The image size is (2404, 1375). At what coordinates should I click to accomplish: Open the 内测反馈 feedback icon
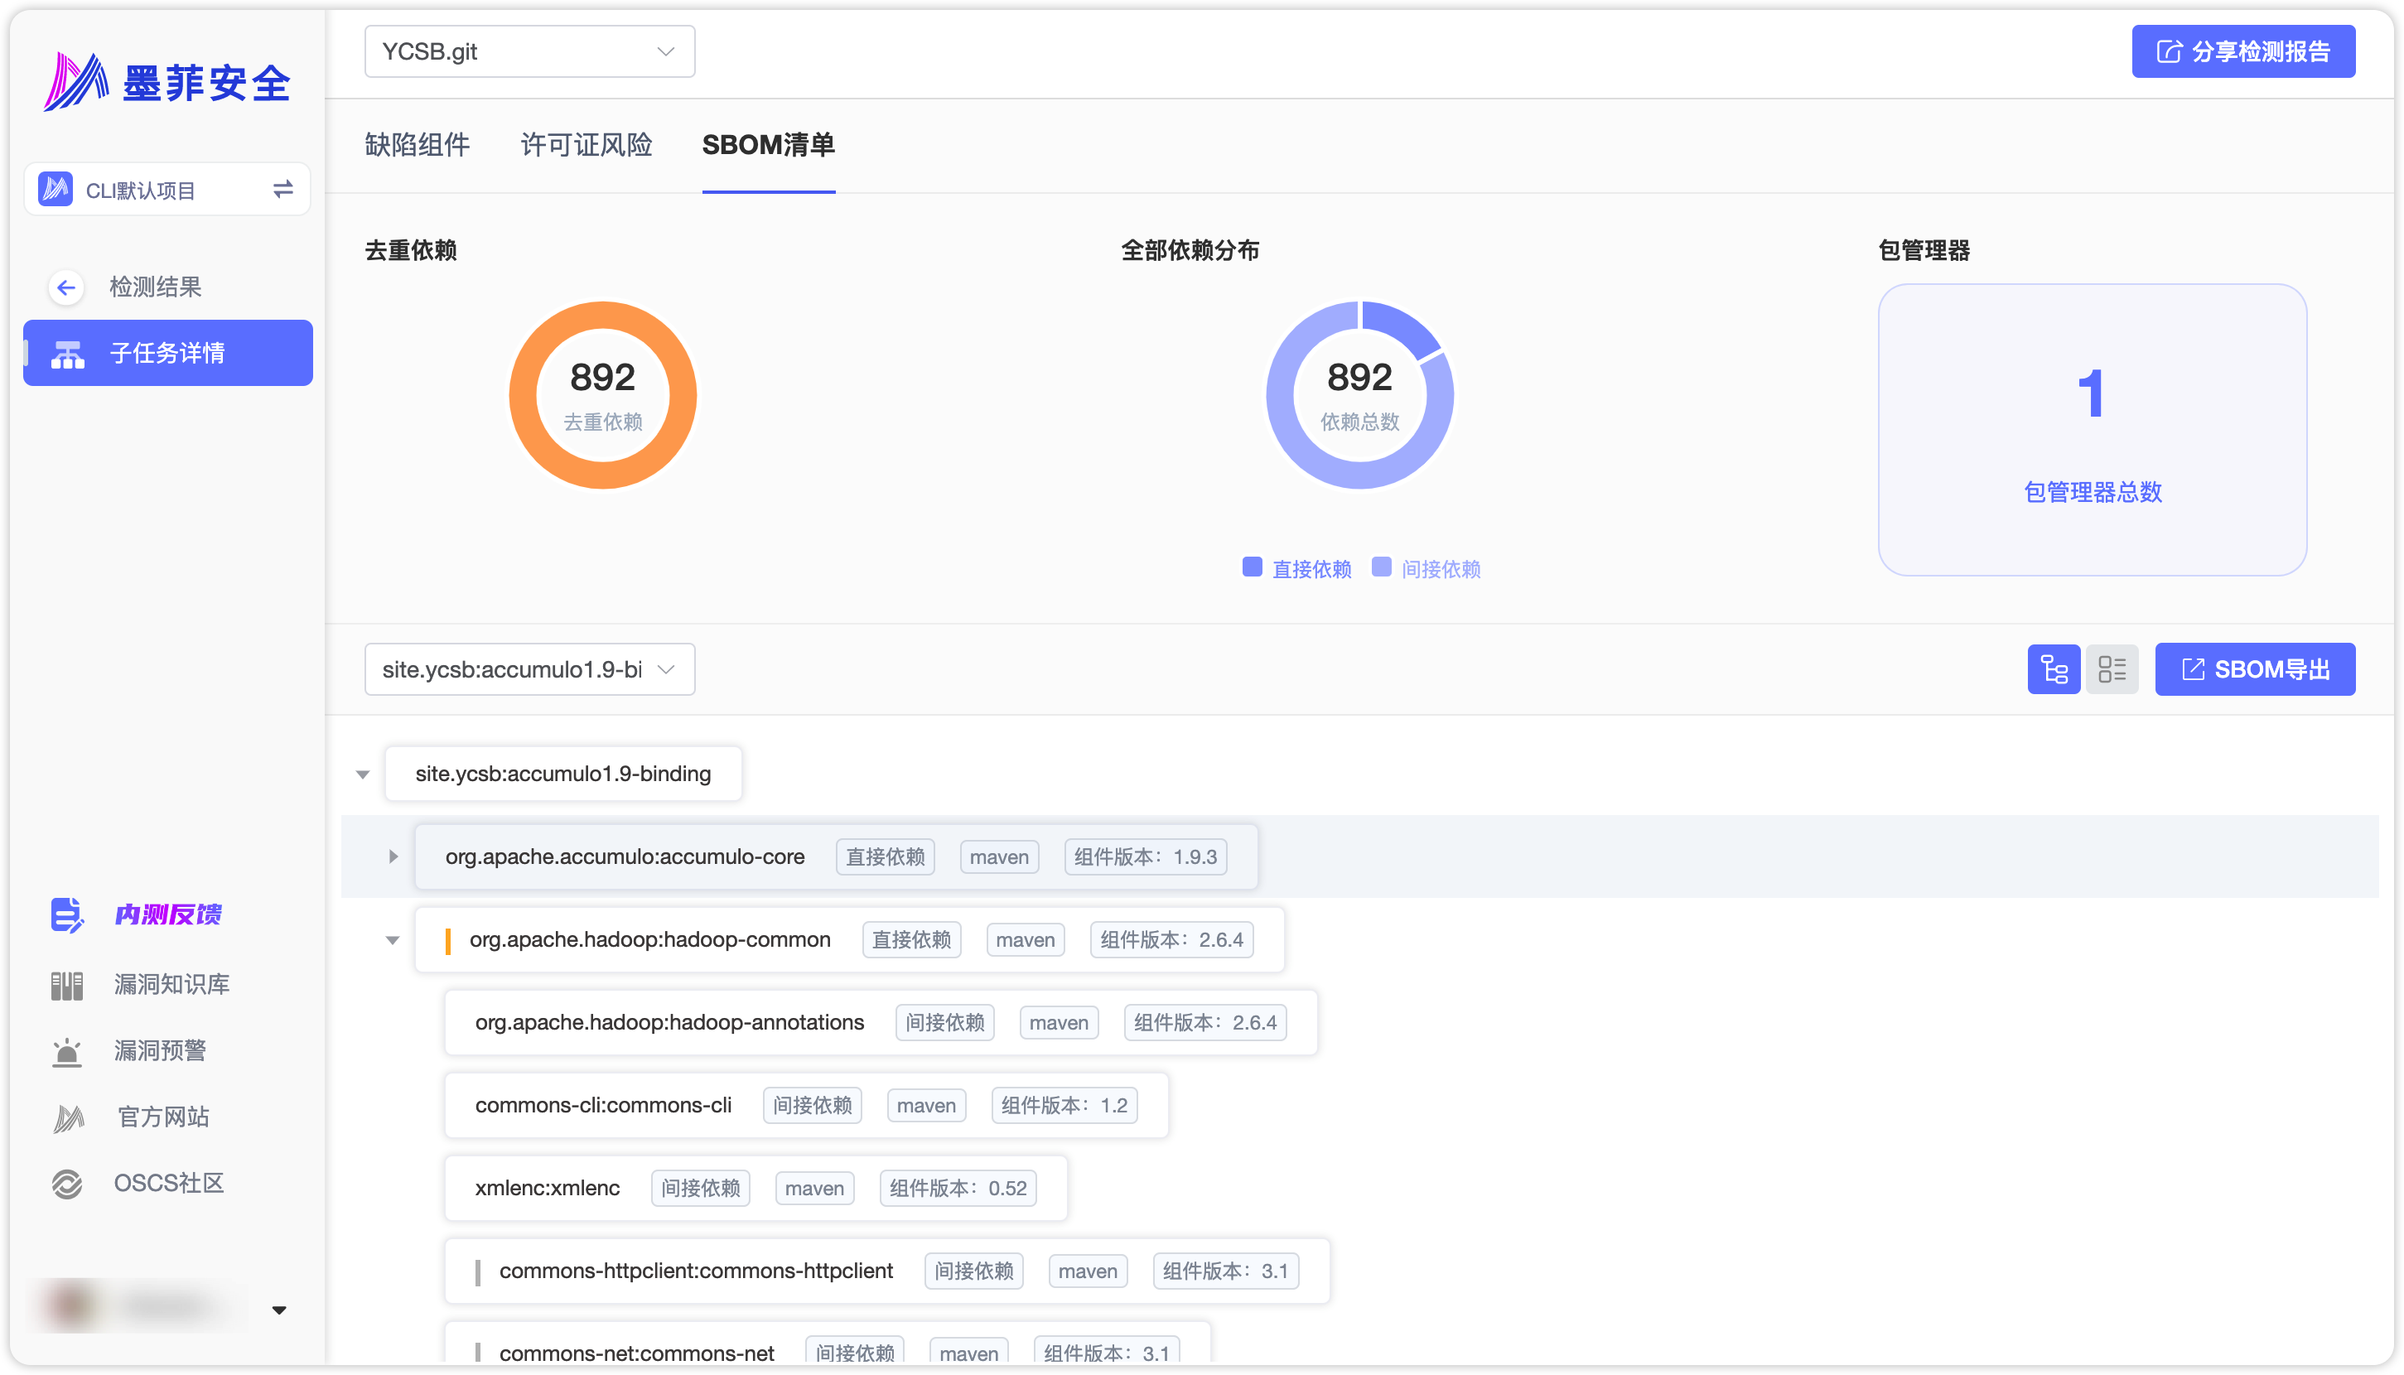(x=67, y=914)
